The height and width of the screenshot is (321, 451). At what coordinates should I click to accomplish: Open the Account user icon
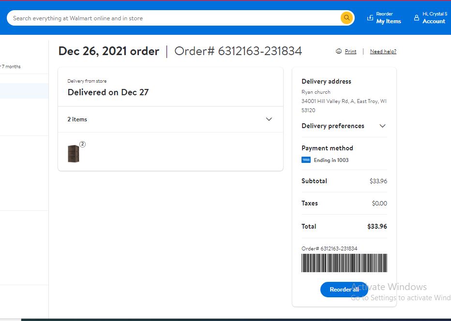pos(416,18)
